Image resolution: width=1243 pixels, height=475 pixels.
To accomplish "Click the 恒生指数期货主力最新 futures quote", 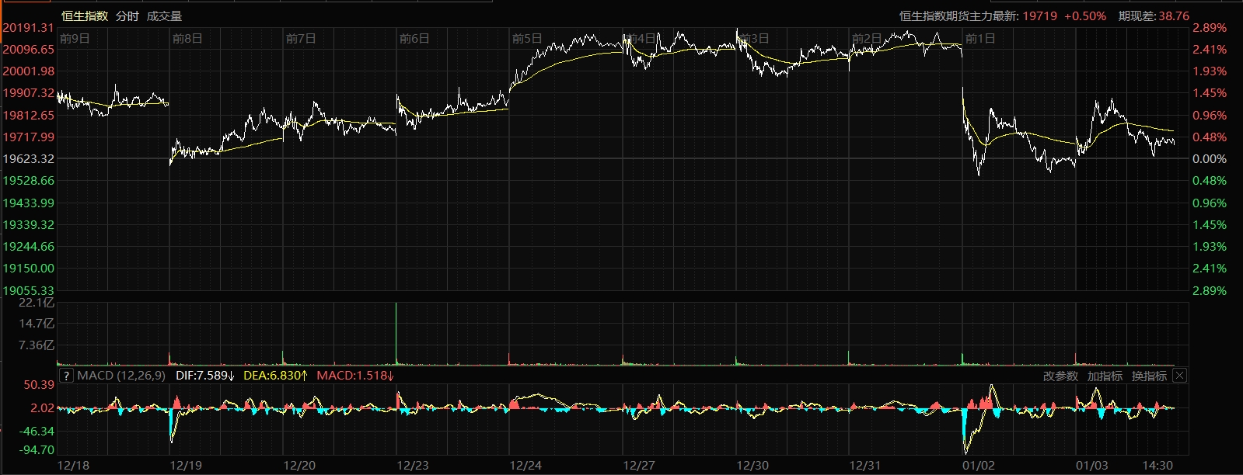I will click(x=1002, y=16).
